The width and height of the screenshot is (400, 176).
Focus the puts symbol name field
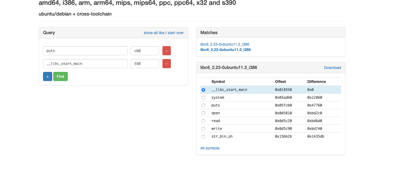(85, 51)
